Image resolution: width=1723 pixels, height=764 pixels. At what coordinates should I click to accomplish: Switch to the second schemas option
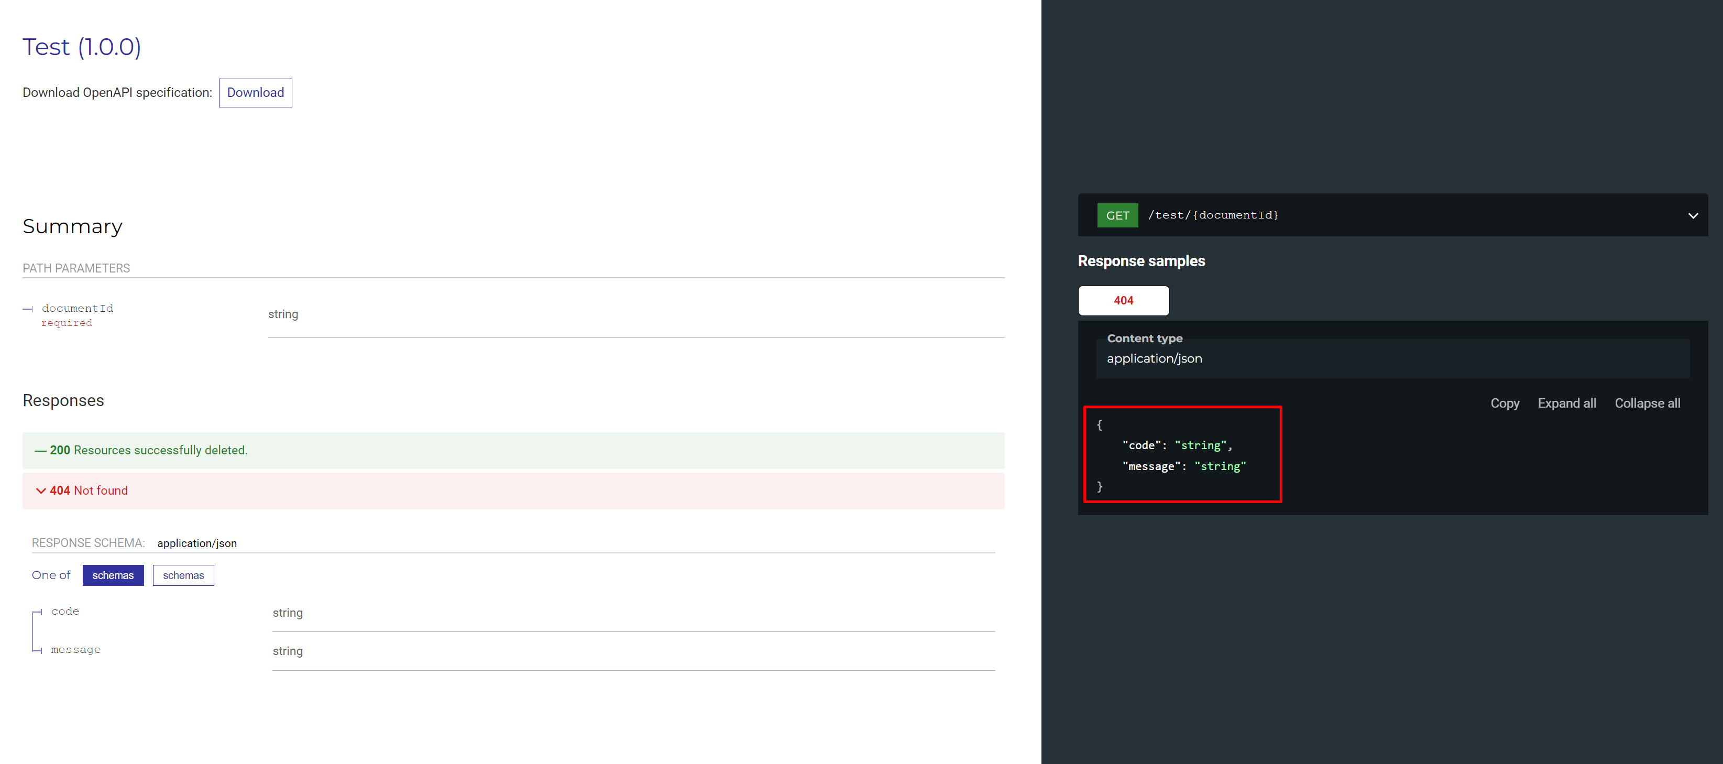[x=183, y=575]
